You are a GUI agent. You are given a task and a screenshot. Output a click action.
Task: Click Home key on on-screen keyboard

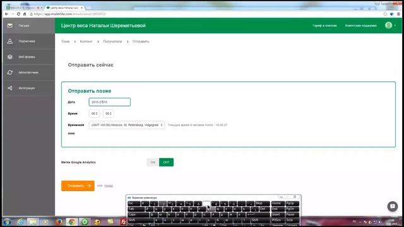(278, 203)
